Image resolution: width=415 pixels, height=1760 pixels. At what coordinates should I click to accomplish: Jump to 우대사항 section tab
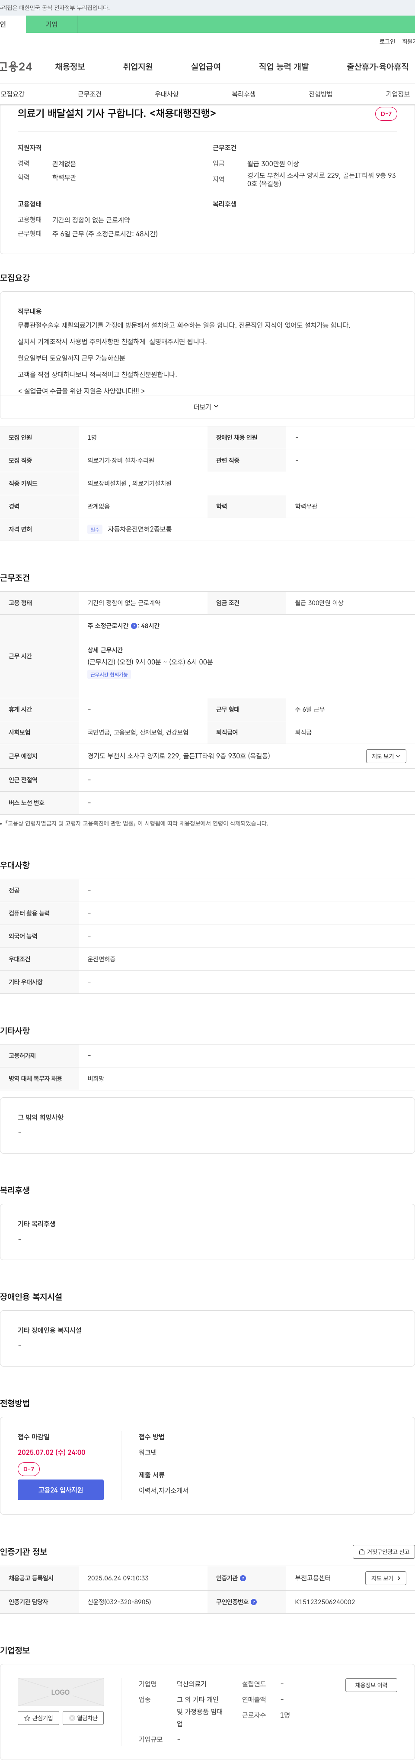click(166, 93)
